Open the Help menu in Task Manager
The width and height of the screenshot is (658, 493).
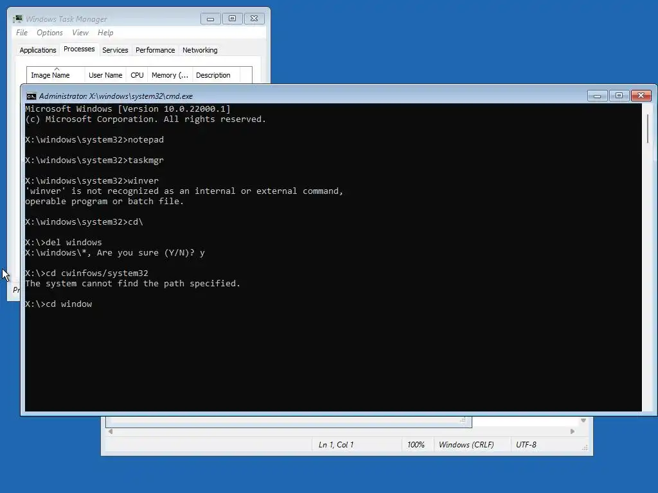105,33
